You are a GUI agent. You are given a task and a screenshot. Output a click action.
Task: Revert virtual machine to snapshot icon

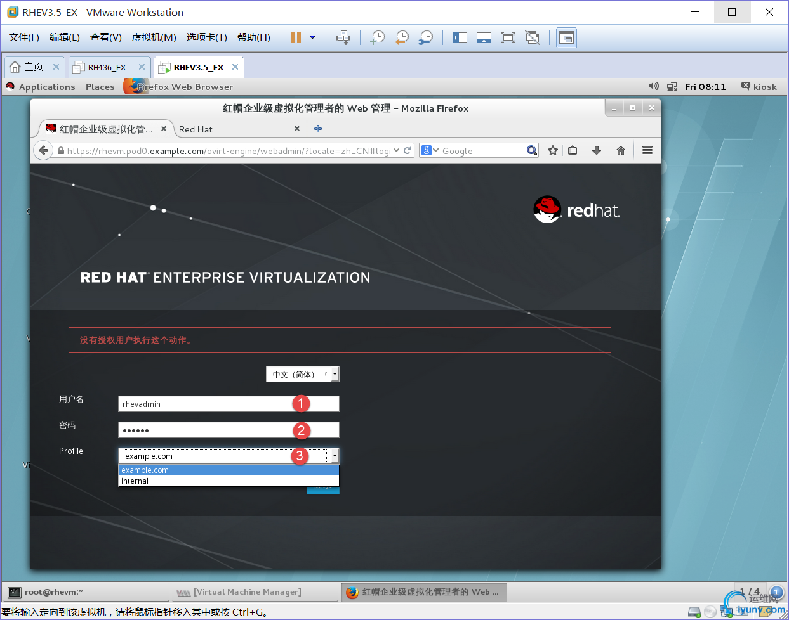(402, 38)
